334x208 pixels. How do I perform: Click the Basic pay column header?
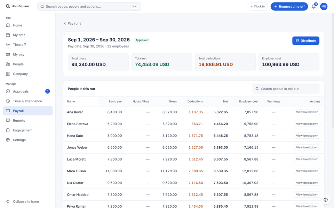click(115, 102)
